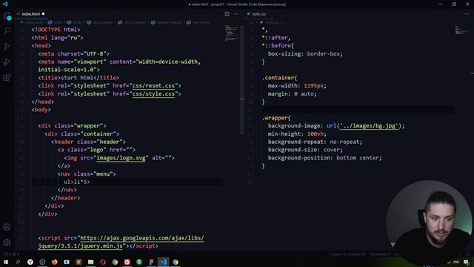Open the Search view in the activity bar

point(7,31)
